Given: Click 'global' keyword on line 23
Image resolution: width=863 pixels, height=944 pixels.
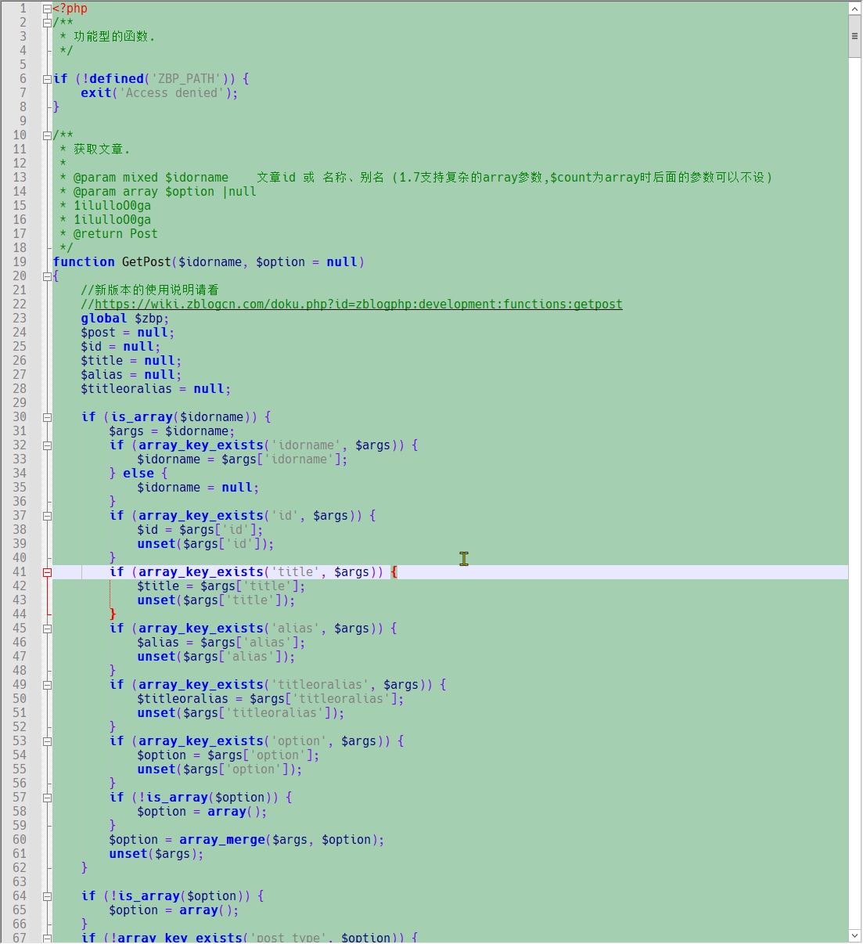Looking at the screenshot, I should point(103,319).
